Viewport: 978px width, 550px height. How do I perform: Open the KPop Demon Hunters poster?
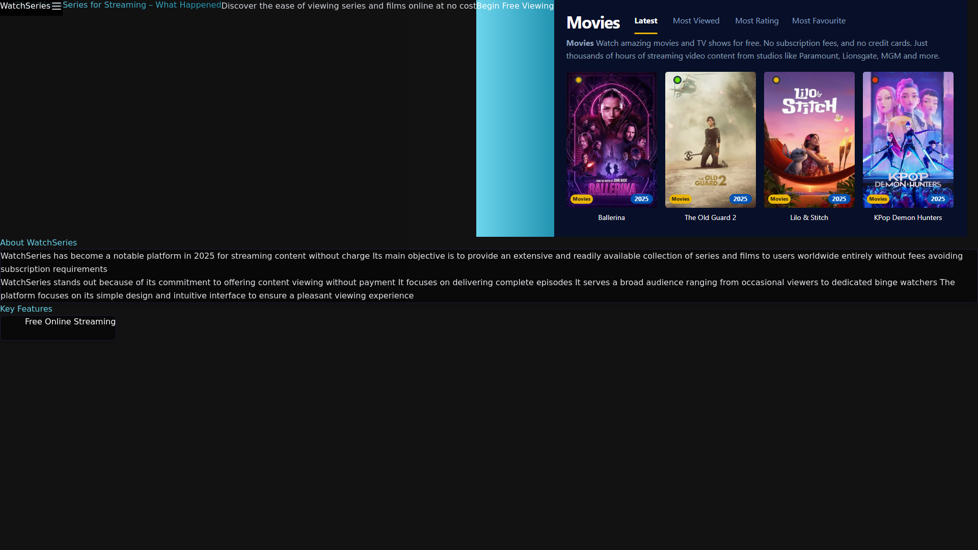coord(908,140)
